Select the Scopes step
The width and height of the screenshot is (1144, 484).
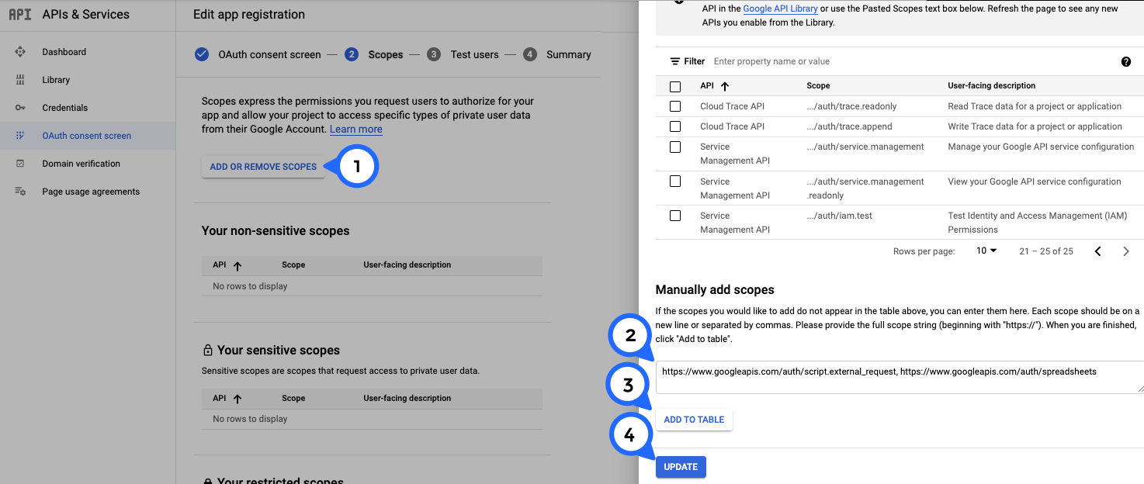(386, 54)
